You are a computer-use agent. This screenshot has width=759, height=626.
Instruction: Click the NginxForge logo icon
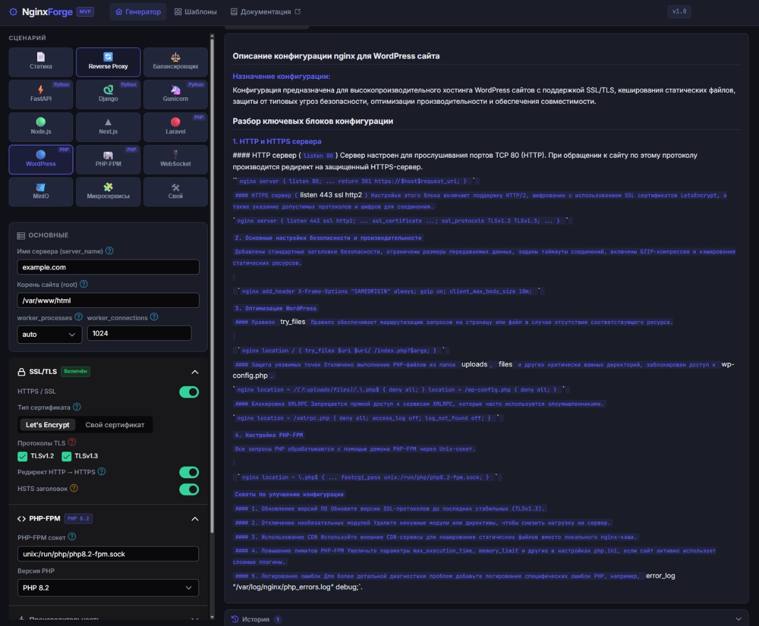[13, 12]
